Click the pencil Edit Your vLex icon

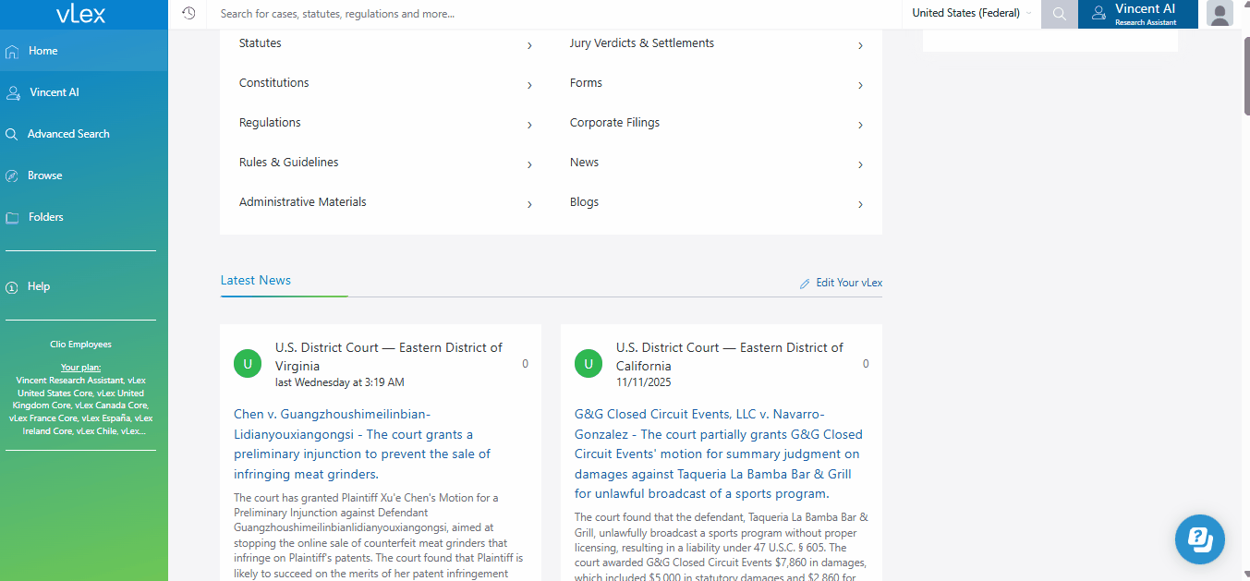pyautogui.click(x=805, y=284)
